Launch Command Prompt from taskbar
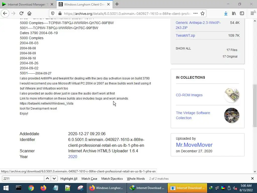 (19, 188)
